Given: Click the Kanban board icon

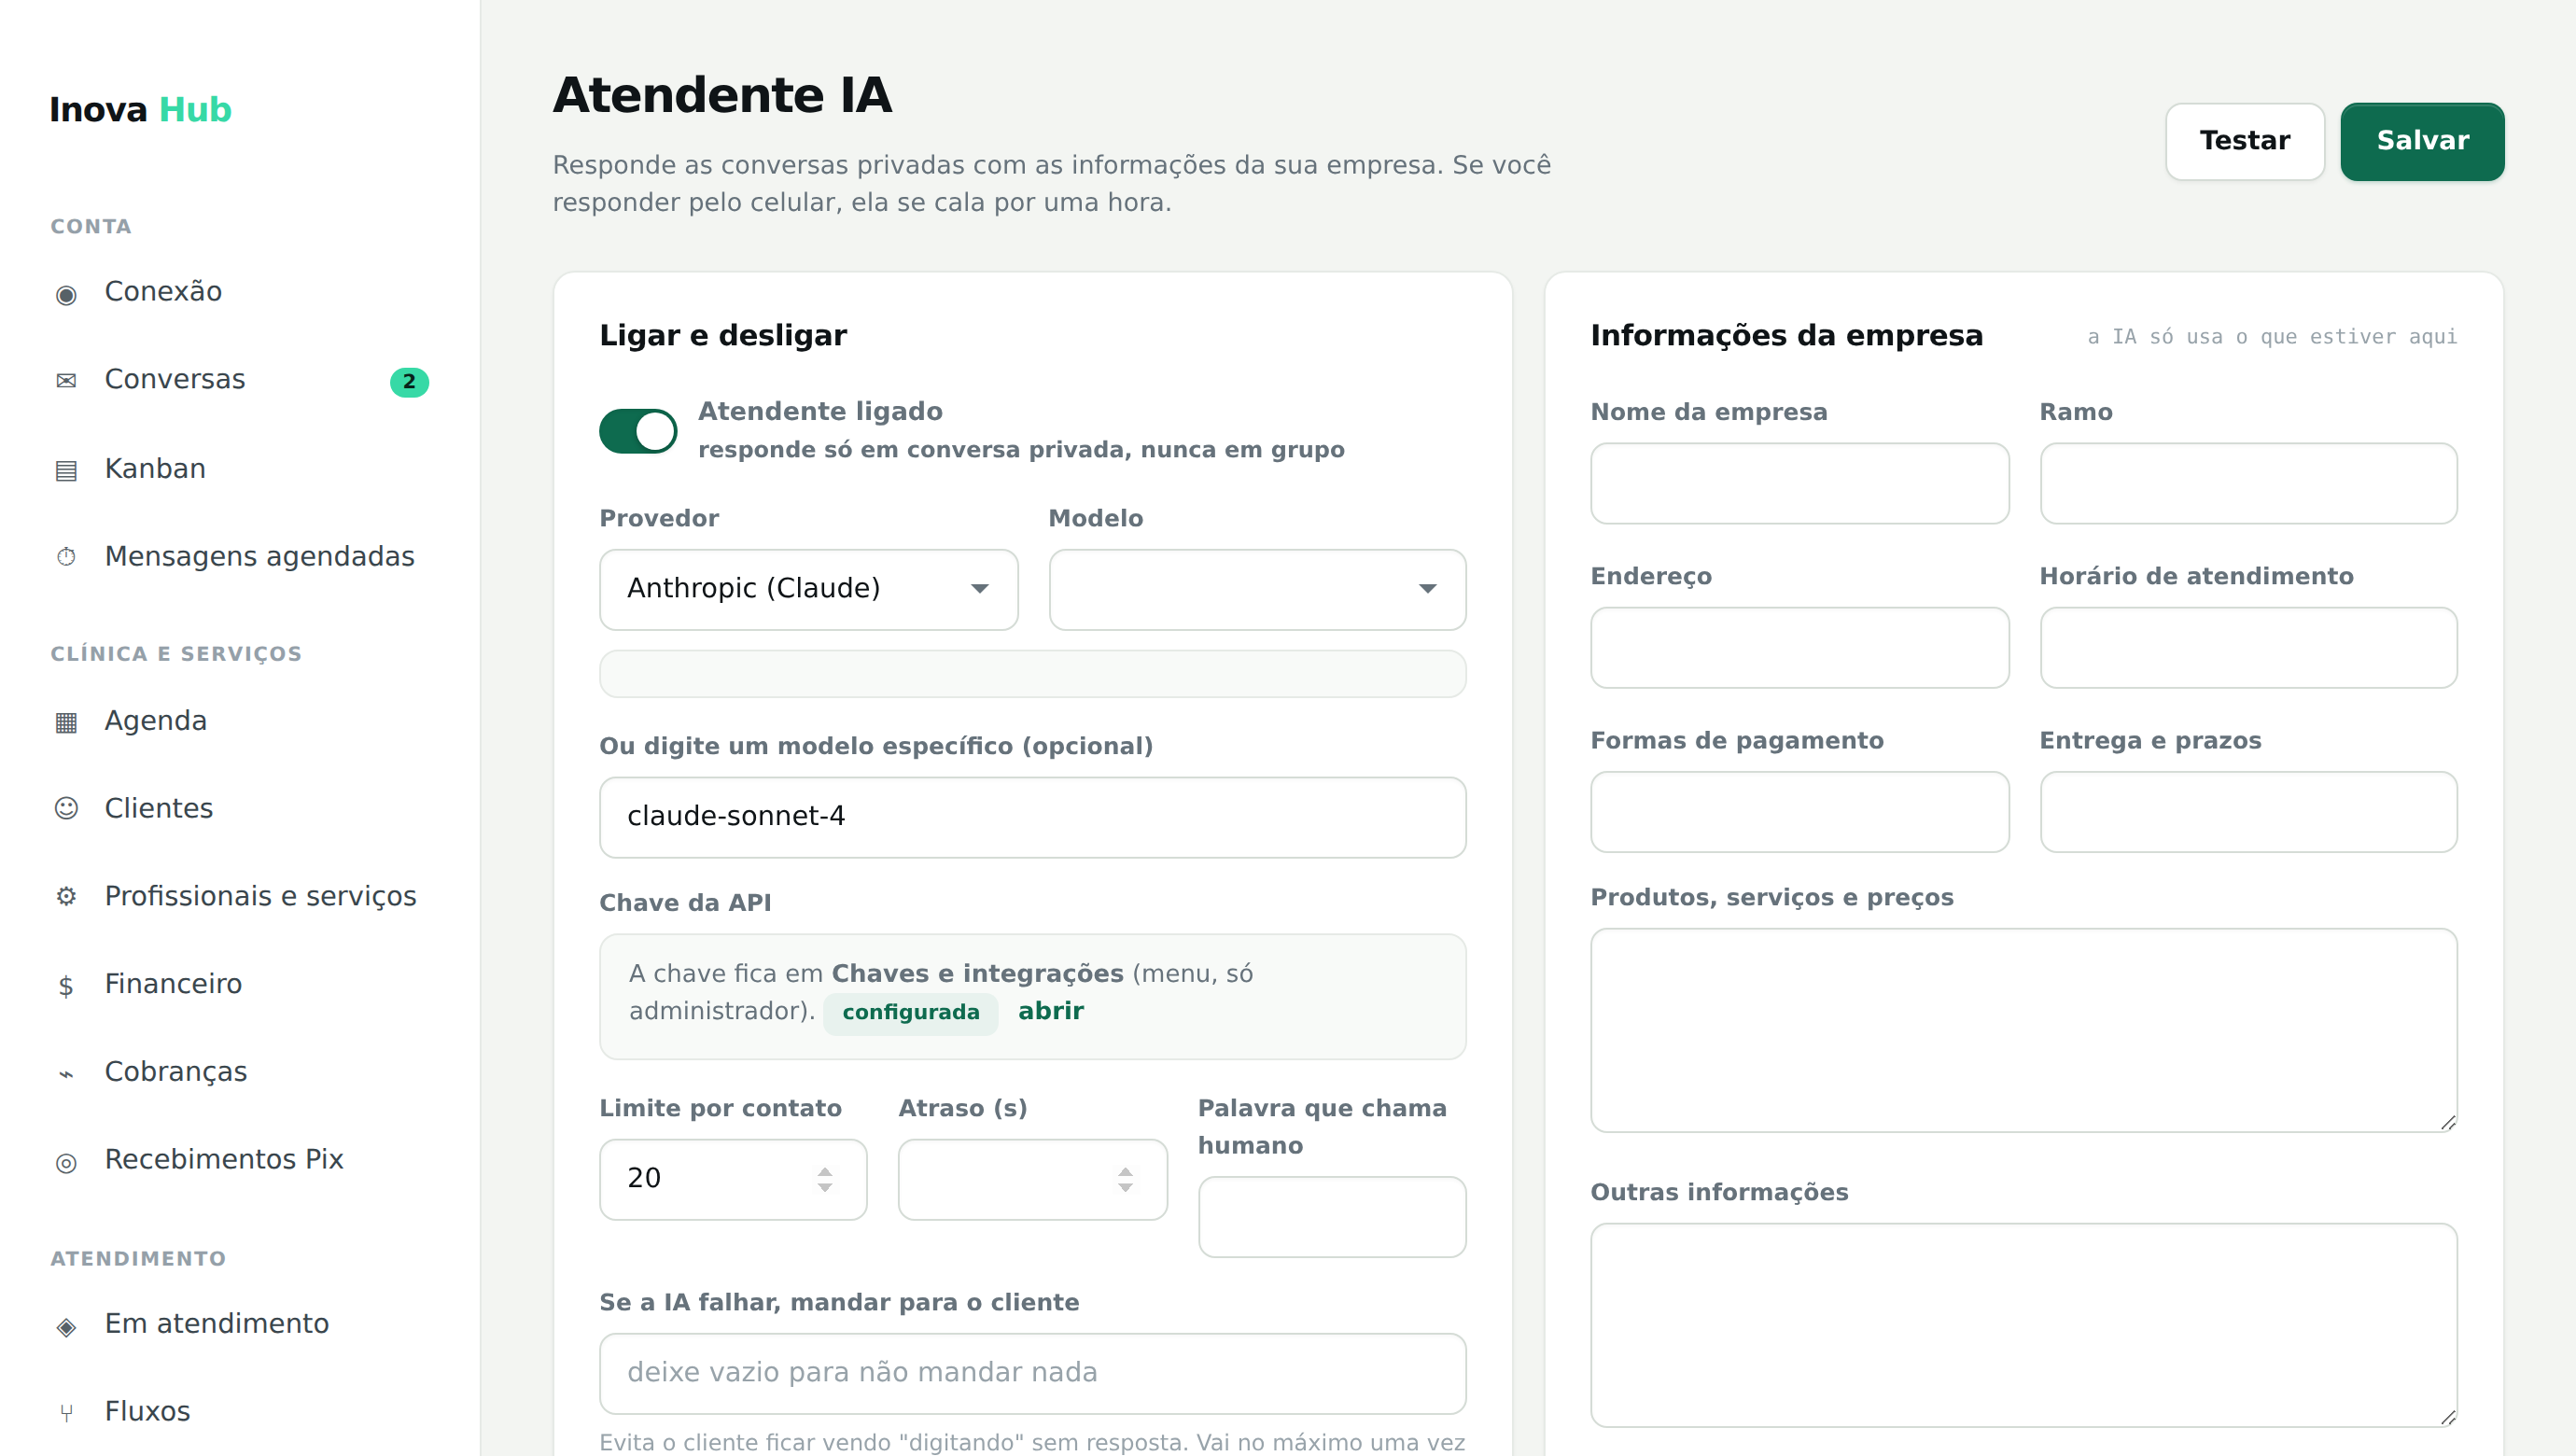Looking at the screenshot, I should (66, 470).
